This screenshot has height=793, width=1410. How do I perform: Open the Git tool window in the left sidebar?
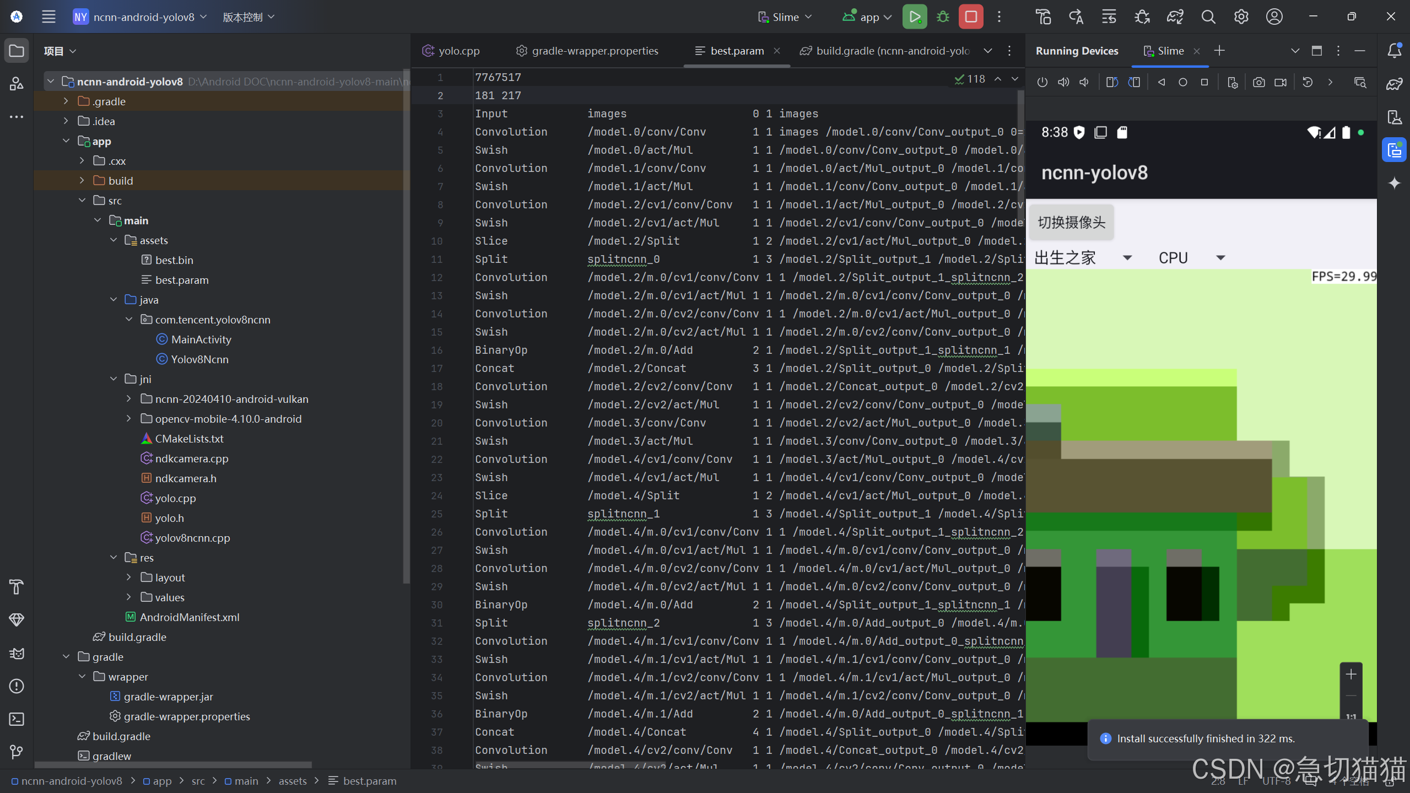click(x=17, y=752)
